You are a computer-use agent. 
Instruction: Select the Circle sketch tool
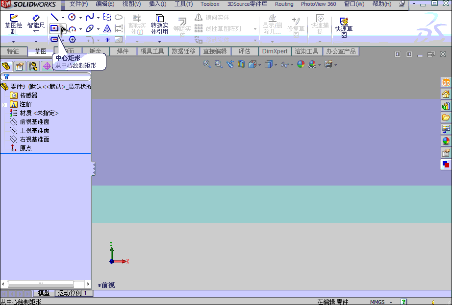(72, 17)
